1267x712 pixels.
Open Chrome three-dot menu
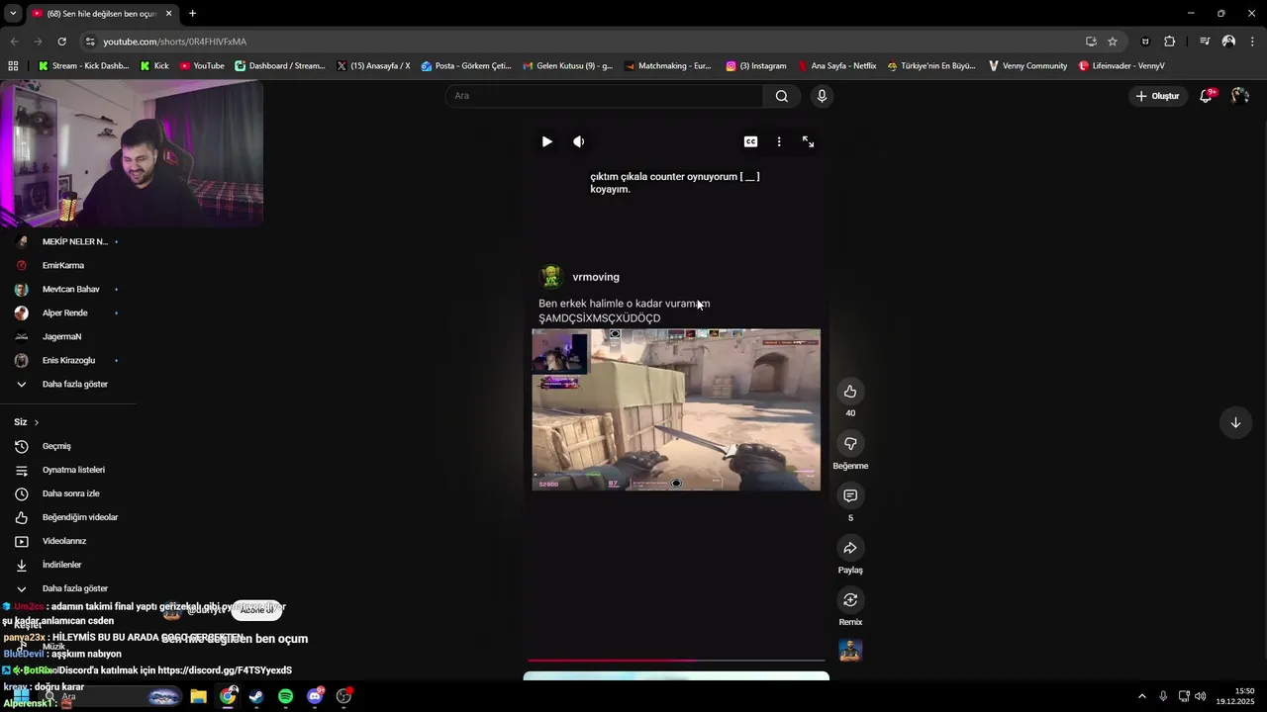pyautogui.click(x=1253, y=42)
